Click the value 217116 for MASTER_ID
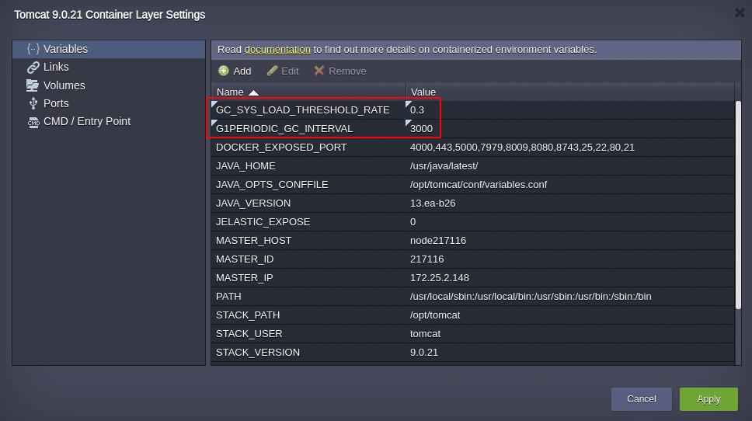Viewport: 752px width, 421px height. point(426,259)
